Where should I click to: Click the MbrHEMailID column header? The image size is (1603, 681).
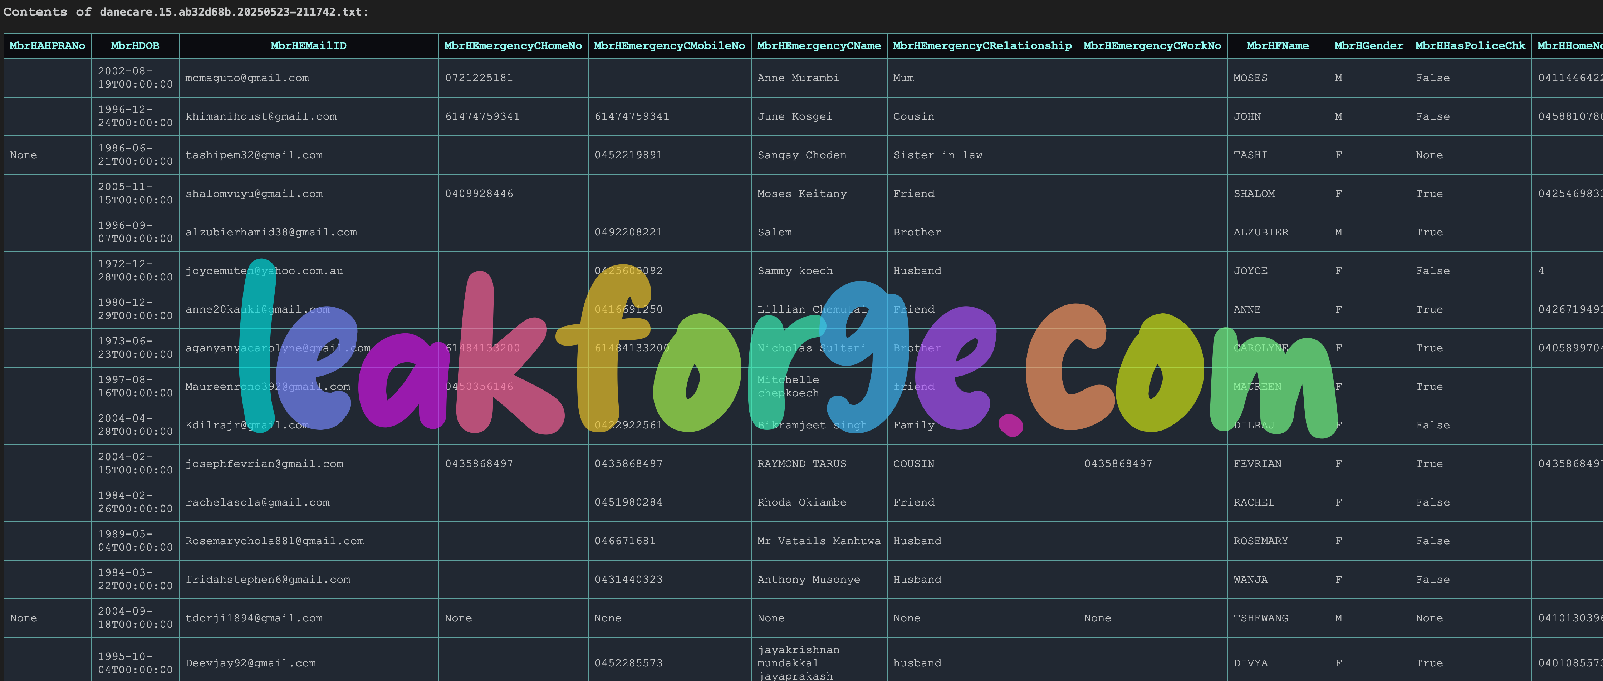(309, 46)
